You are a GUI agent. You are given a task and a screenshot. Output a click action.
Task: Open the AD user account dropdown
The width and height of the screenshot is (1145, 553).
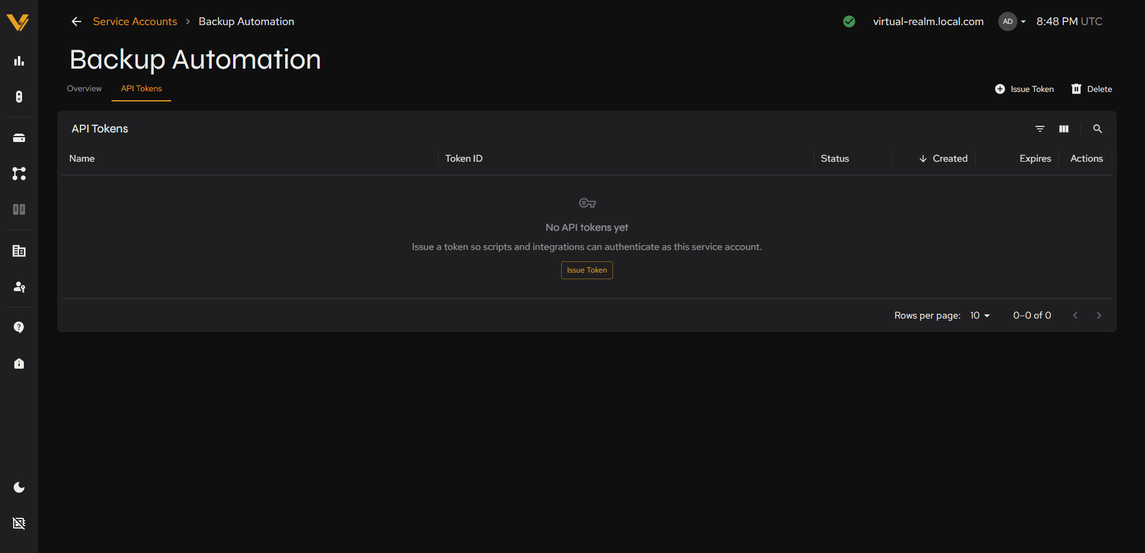pyautogui.click(x=1013, y=21)
